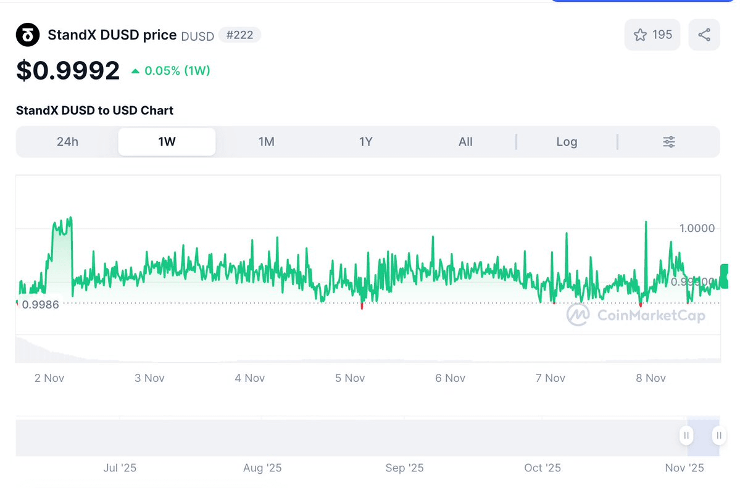Click the 0.05% (1W) change indicator
740x488 pixels.
pos(171,71)
